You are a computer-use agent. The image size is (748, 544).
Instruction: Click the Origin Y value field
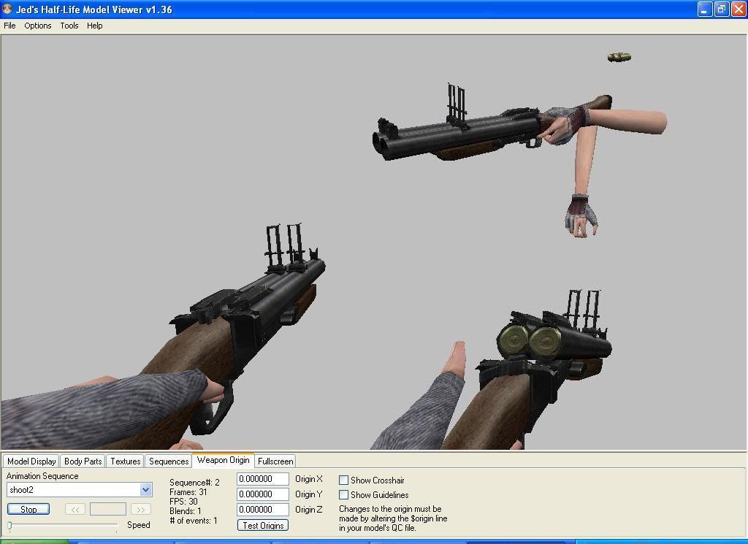pos(263,494)
